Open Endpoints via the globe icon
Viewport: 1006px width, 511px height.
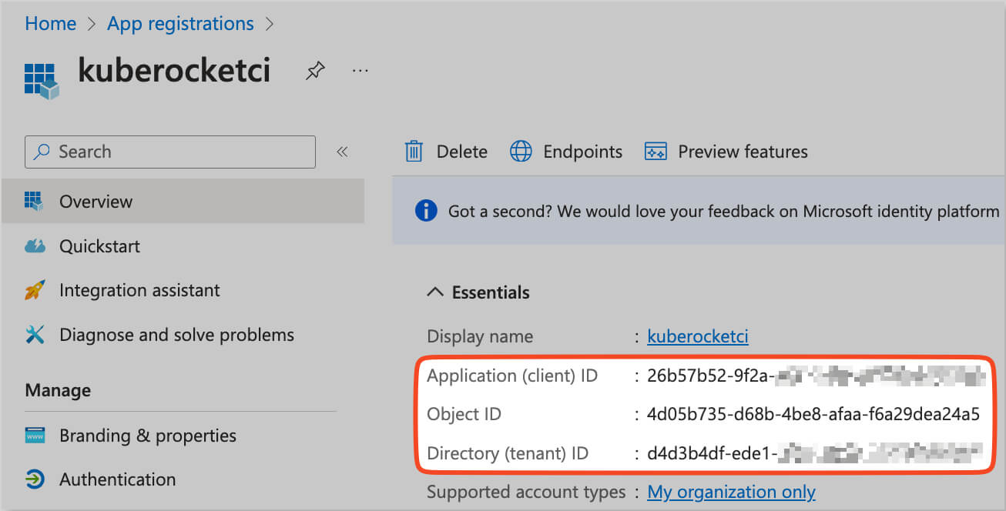[x=522, y=151]
